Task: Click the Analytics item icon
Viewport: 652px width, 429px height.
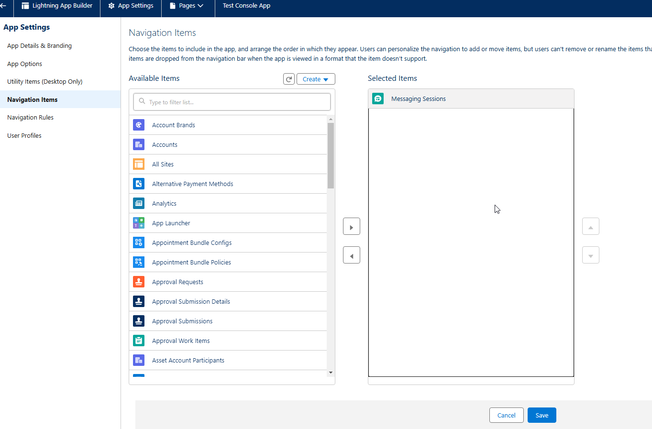Action: [139, 203]
